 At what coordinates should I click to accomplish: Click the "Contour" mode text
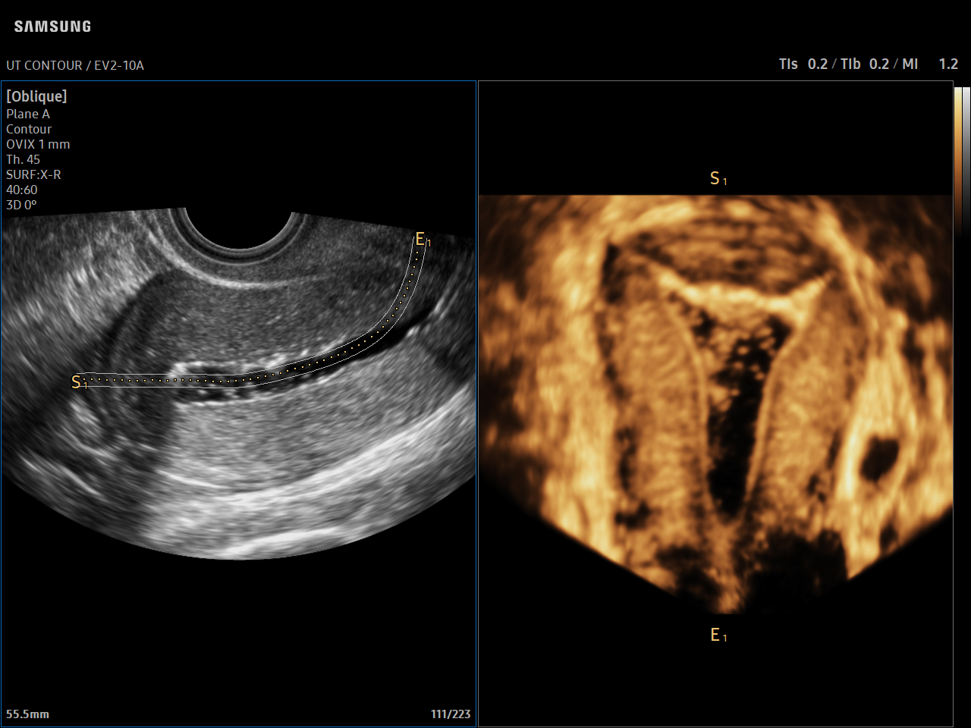click(x=29, y=129)
